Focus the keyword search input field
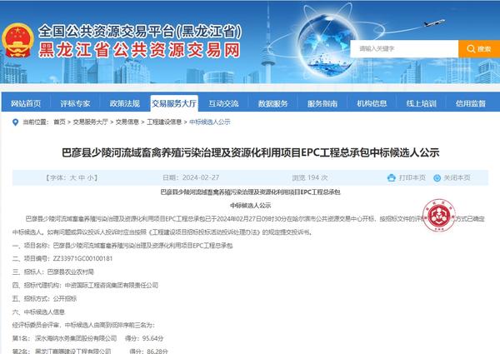This screenshot has height=354, width=500. [x=404, y=49]
